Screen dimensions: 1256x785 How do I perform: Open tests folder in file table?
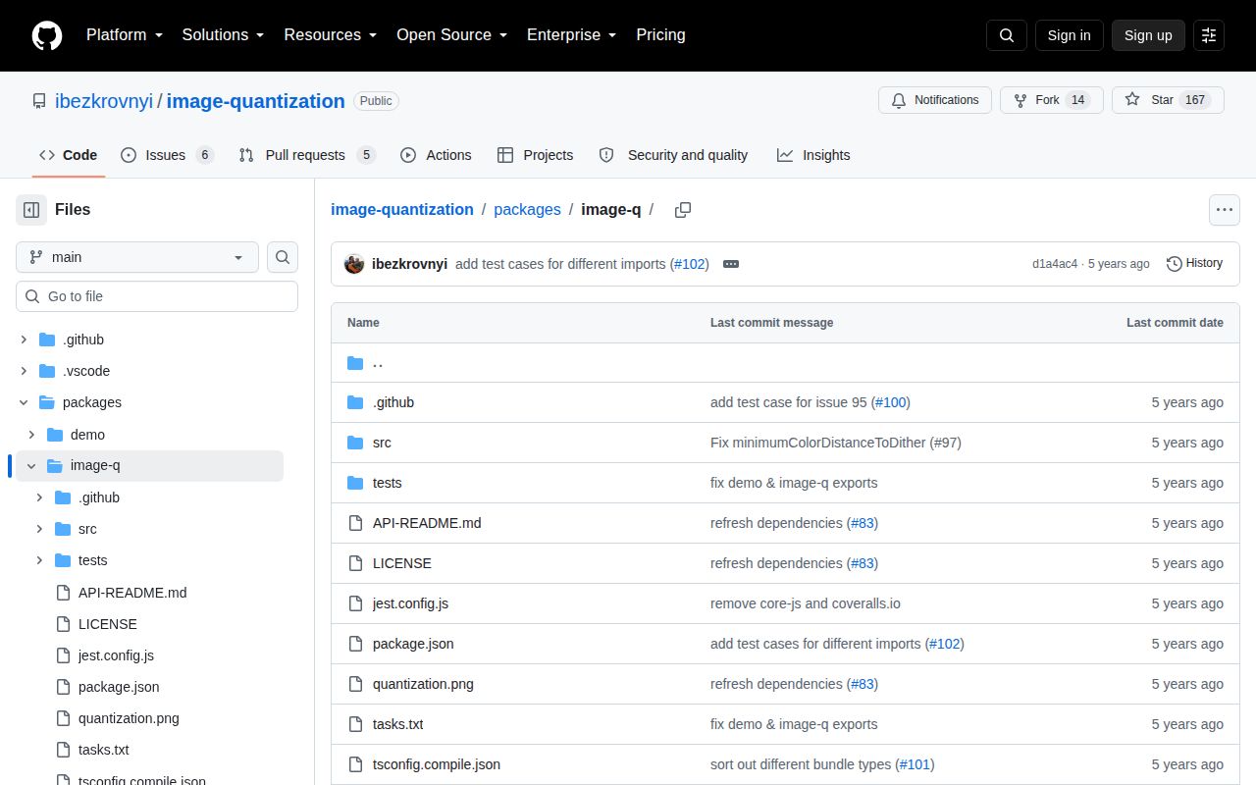(387, 483)
